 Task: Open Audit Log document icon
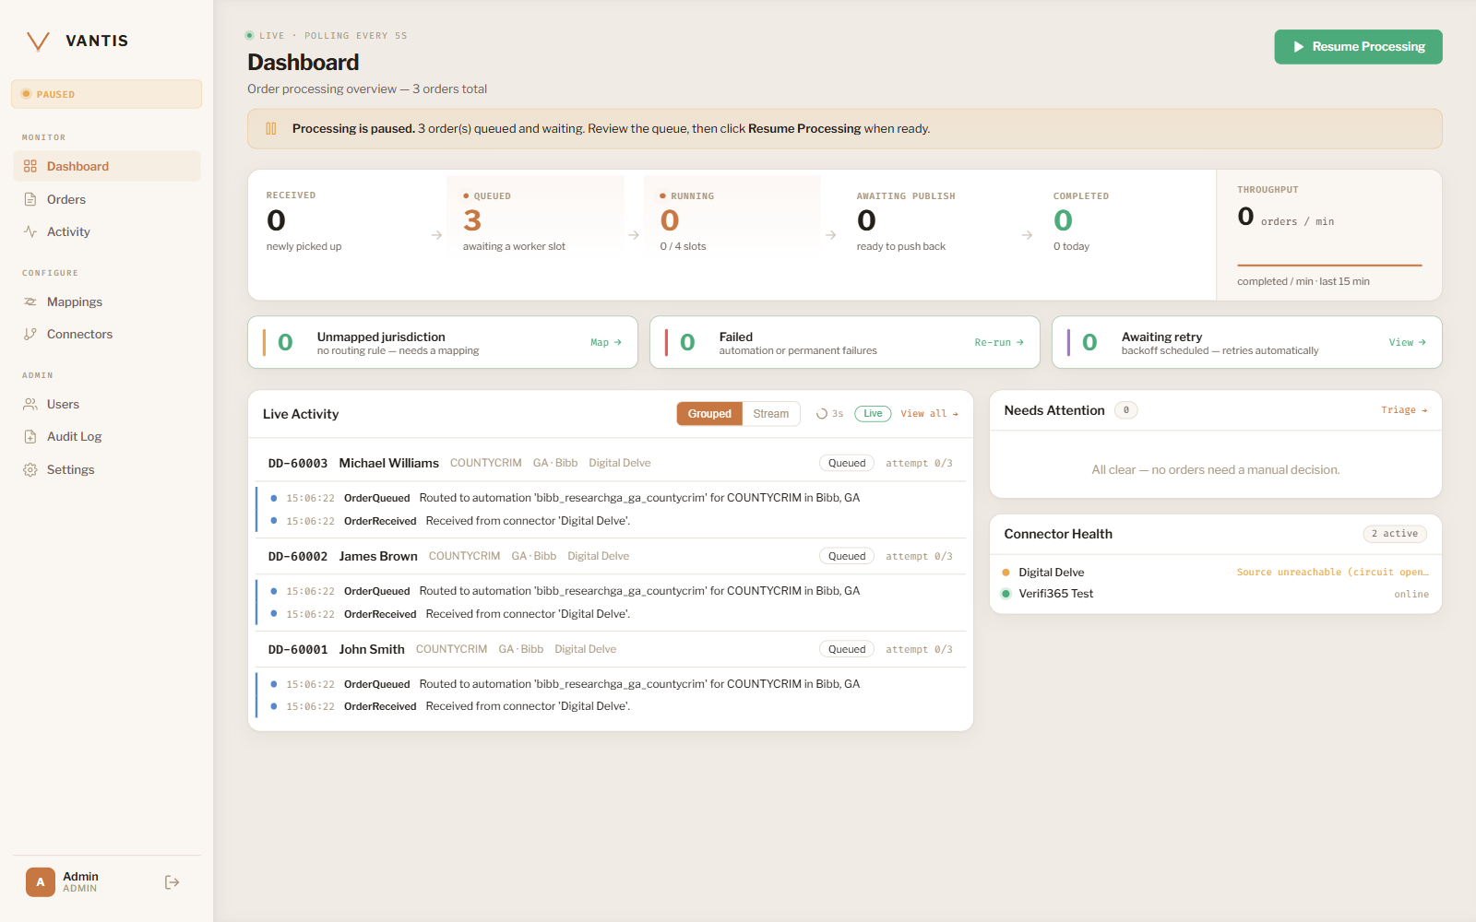(x=30, y=436)
